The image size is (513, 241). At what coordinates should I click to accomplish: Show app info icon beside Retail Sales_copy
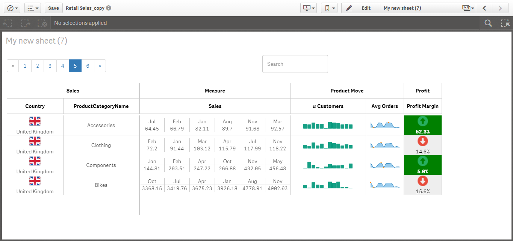click(109, 8)
